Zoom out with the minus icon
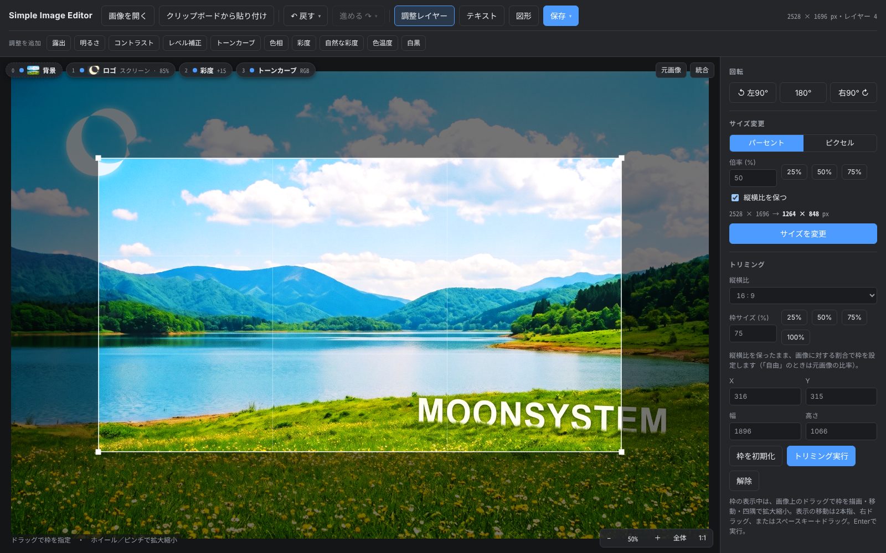The width and height of the screenshot is (886, 553). point(609,538)
